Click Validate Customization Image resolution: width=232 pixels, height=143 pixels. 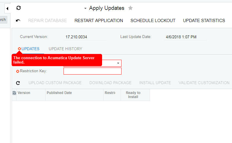click(x=204, y=83)
